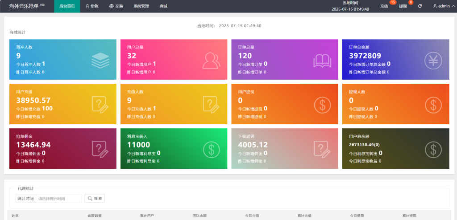The height and width of the screenshot is (220, 457).
Task: Open the 商城 menu
Action: (x=163, y=6)
